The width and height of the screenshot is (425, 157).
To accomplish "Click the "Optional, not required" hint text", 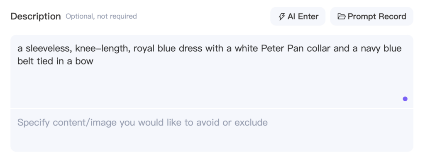I will (101, 17).
